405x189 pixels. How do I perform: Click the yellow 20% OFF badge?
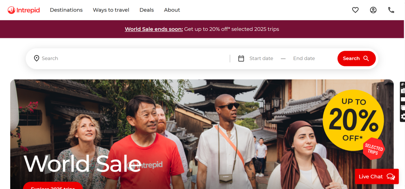(x=353, y=120)
